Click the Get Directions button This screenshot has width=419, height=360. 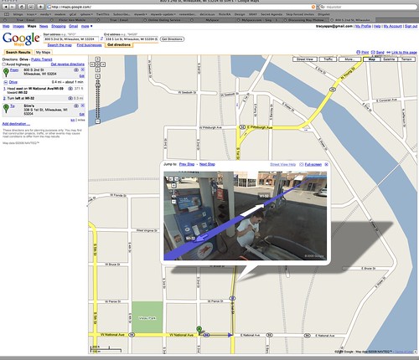click(172, 39)
